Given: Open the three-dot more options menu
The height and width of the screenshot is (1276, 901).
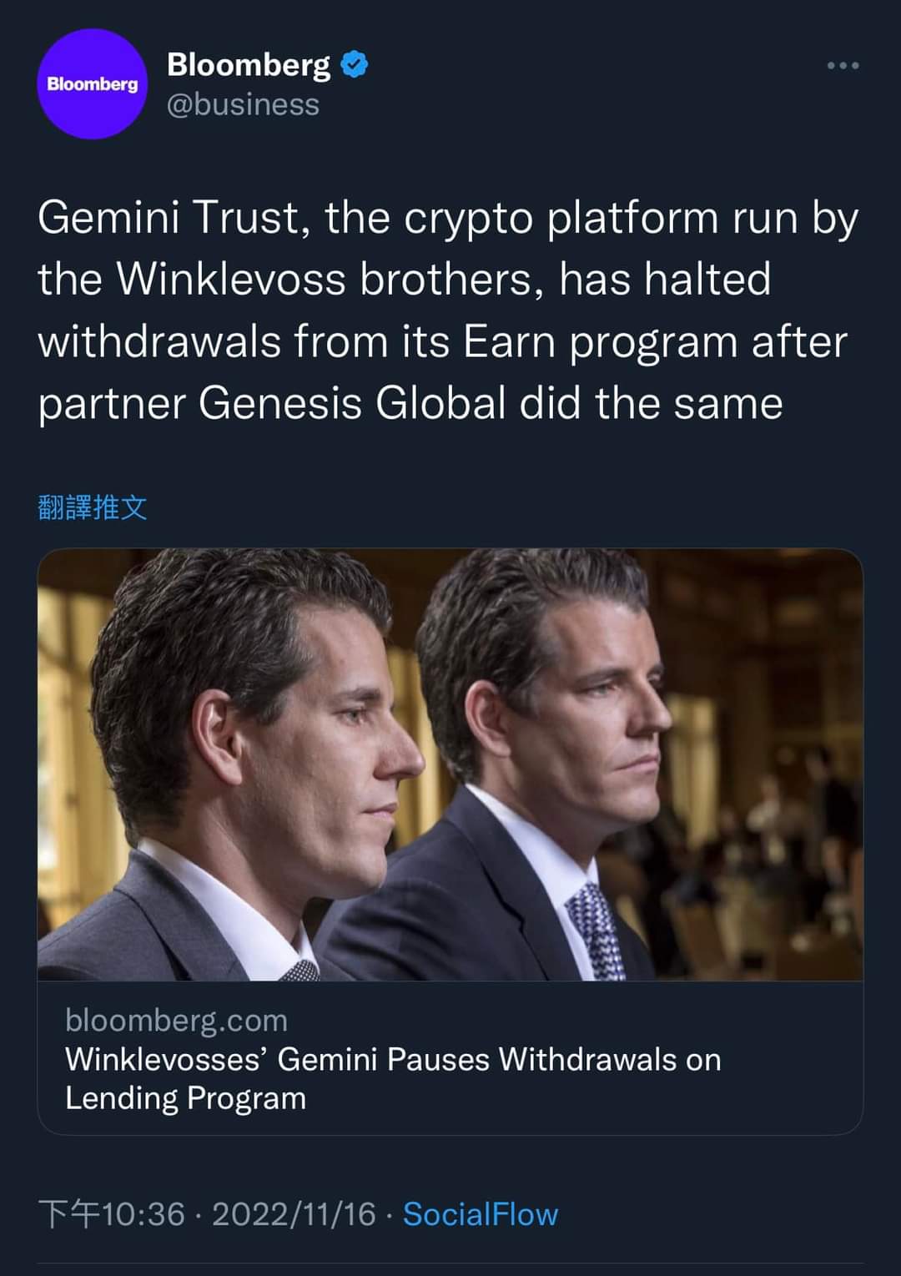Looking at the screenshot, I should point(843,65).
